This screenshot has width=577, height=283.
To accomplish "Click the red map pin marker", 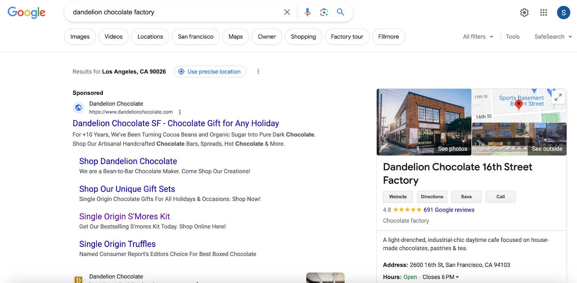I will [x=519, y=105].
